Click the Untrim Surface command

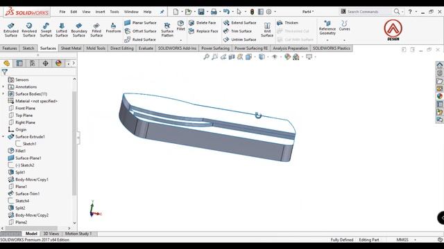(x=239, y=39)
